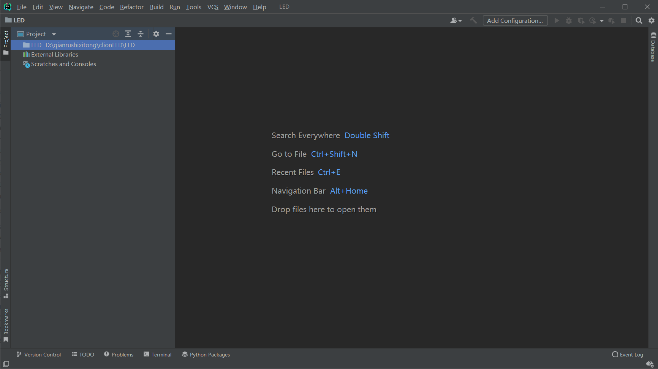
Task: Click Run with Coverage icon
Action: (x=581, y=20)
